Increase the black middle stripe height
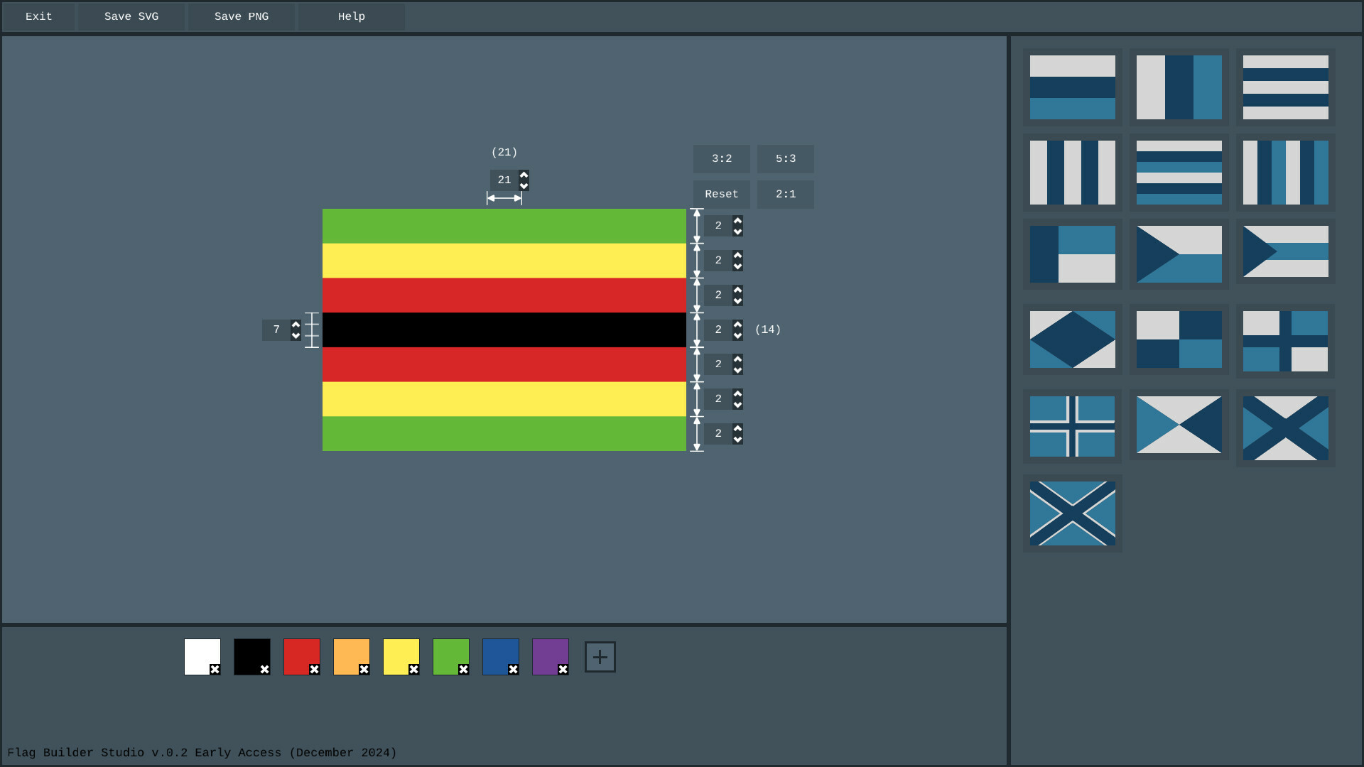This screenshot has height=767, width=1364. point(737,325)
